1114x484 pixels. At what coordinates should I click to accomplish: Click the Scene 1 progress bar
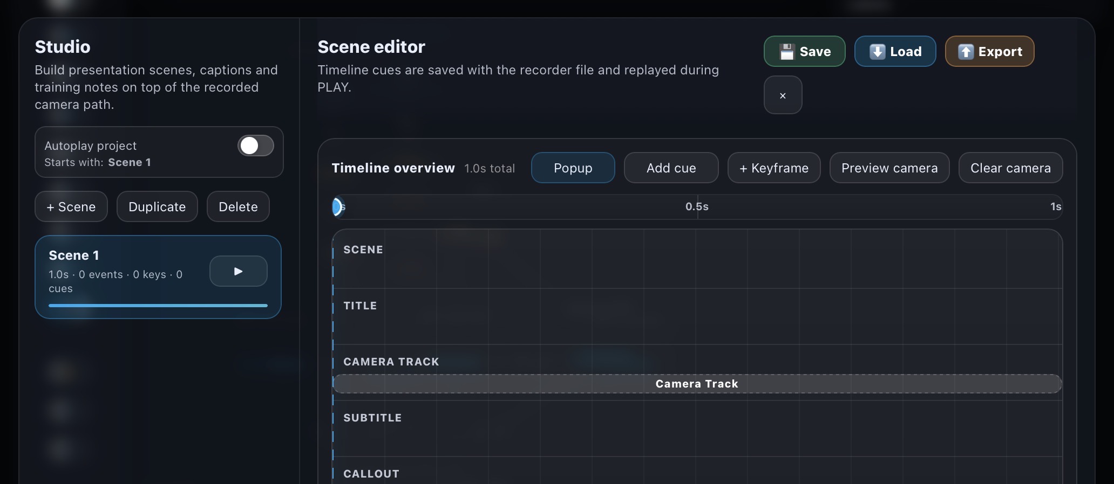[x=158, y=306]
